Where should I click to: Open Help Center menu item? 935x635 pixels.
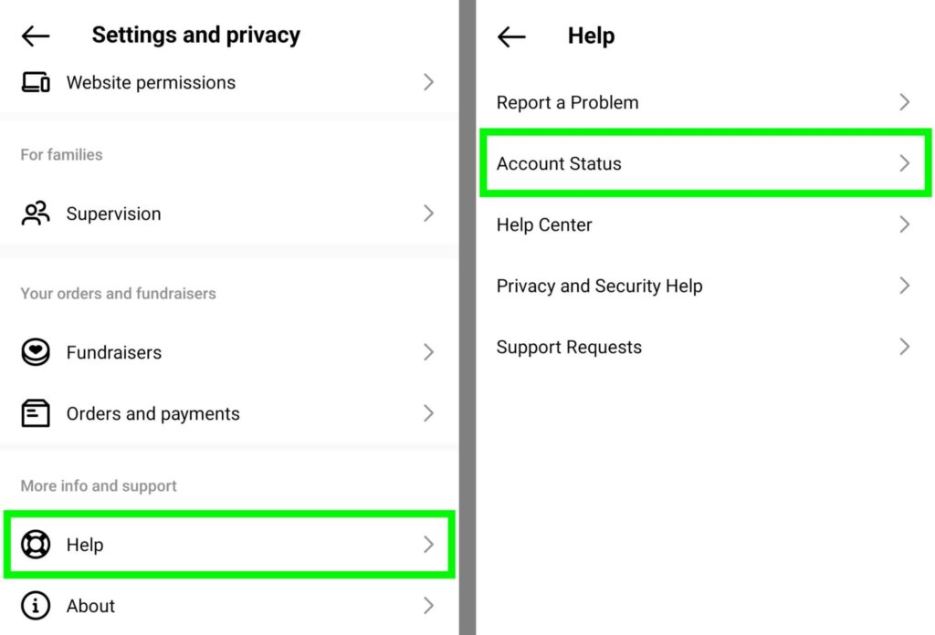click(x=706, y=224)
